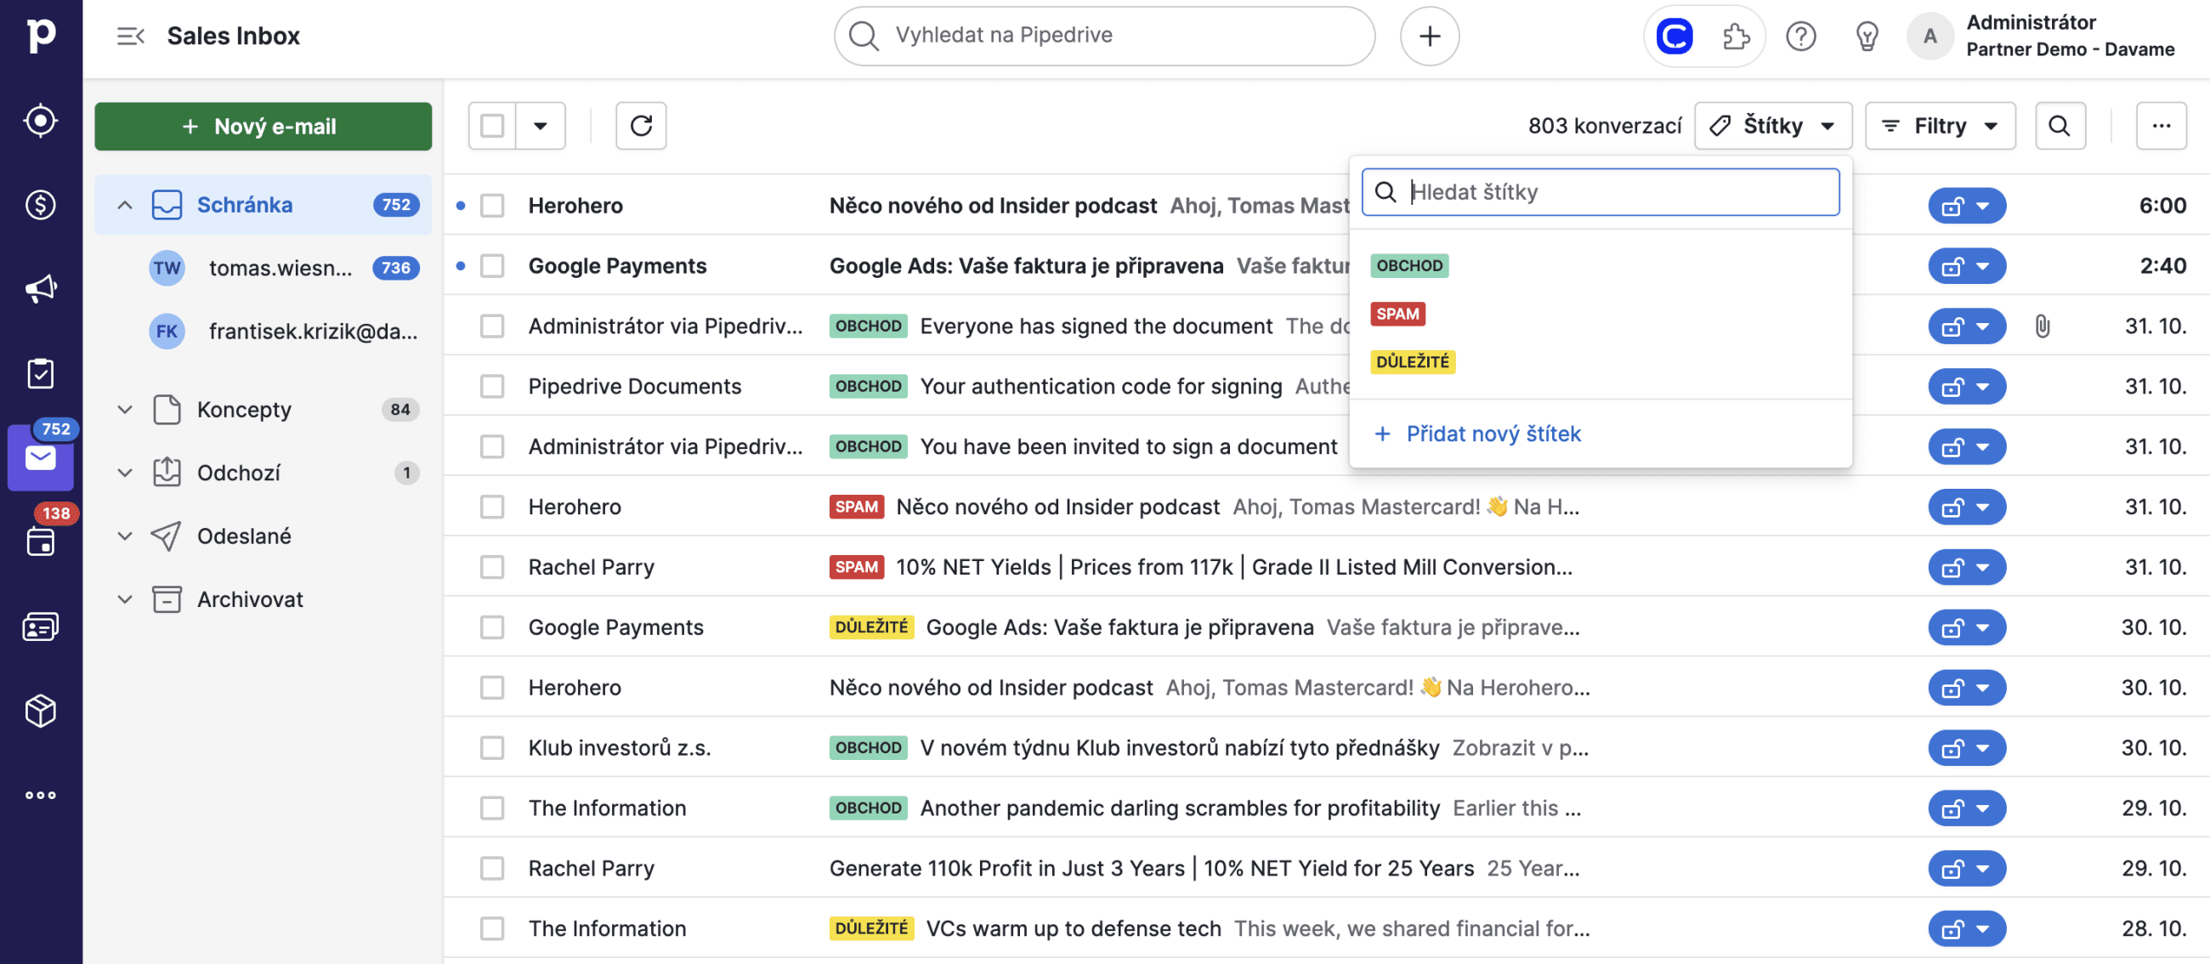Click the inbox search magnifier icon

(x=2059, y=126)
